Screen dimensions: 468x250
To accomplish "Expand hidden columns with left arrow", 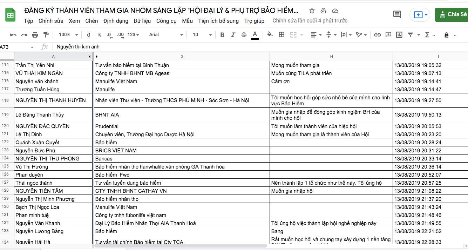I will 89,57.
